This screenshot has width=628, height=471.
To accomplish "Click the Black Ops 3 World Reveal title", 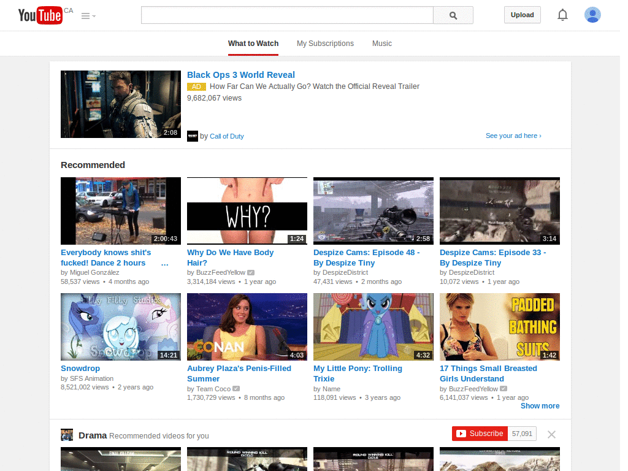I will [x=240, y=75].
